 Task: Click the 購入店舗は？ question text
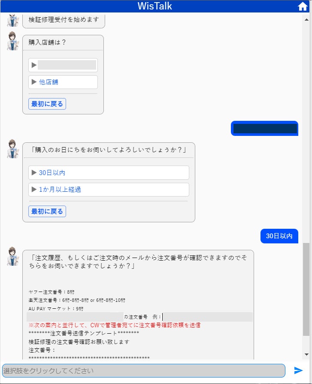(47, 43)
